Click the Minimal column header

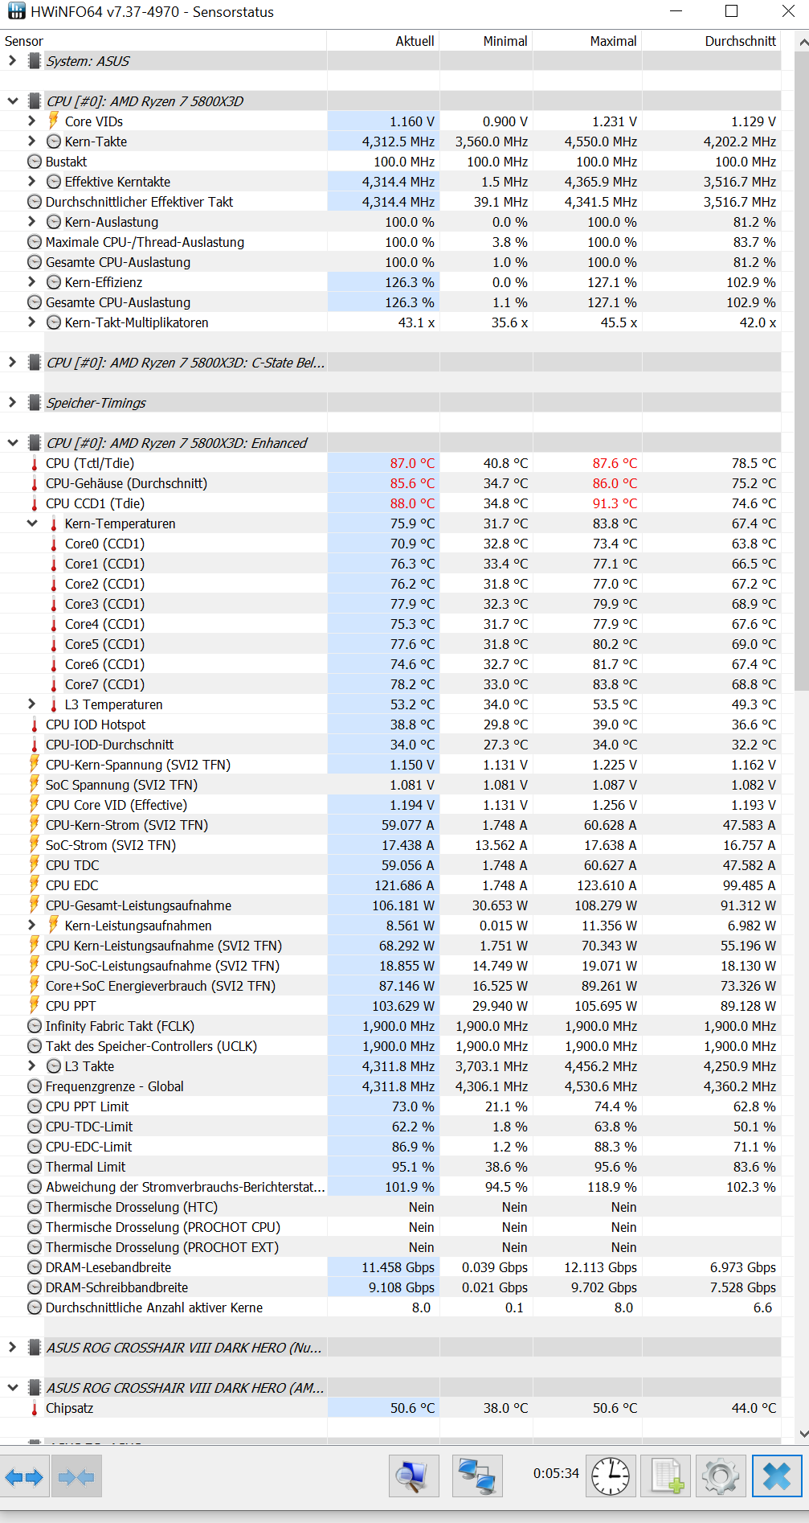click(486, 41)
